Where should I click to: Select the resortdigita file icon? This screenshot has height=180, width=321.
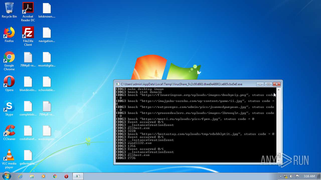pyautogui.click(x=47, y=59)
